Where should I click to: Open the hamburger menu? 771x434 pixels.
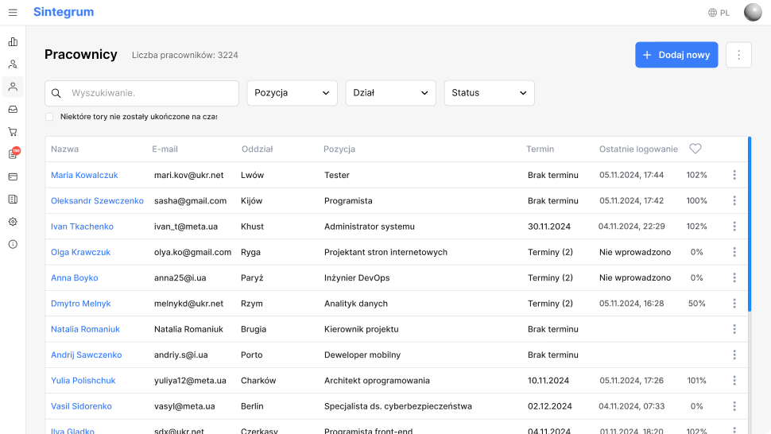click(13, 12)
